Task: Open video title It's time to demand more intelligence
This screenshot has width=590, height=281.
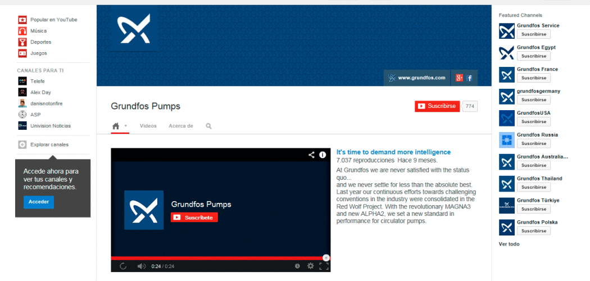Action: coord(393,152)
